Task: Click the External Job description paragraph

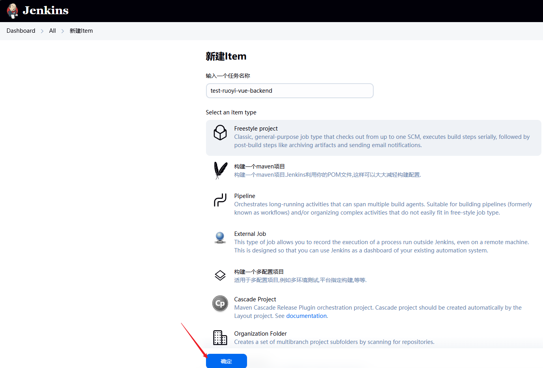Action: coord(382,246)
